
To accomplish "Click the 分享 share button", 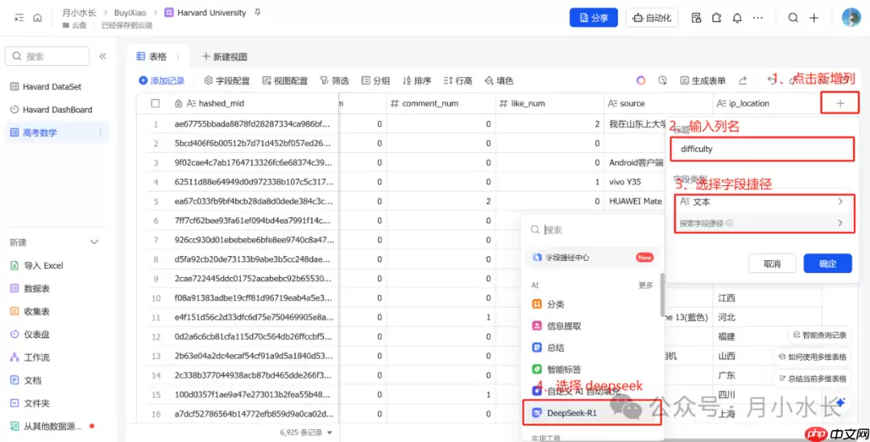I will click(594, 18).
